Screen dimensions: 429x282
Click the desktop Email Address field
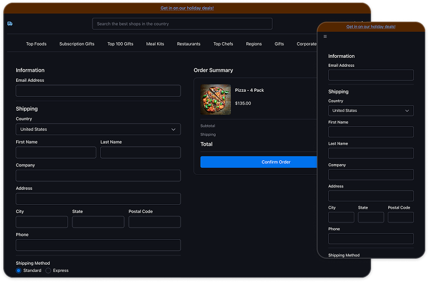click(x=98, y=91)
